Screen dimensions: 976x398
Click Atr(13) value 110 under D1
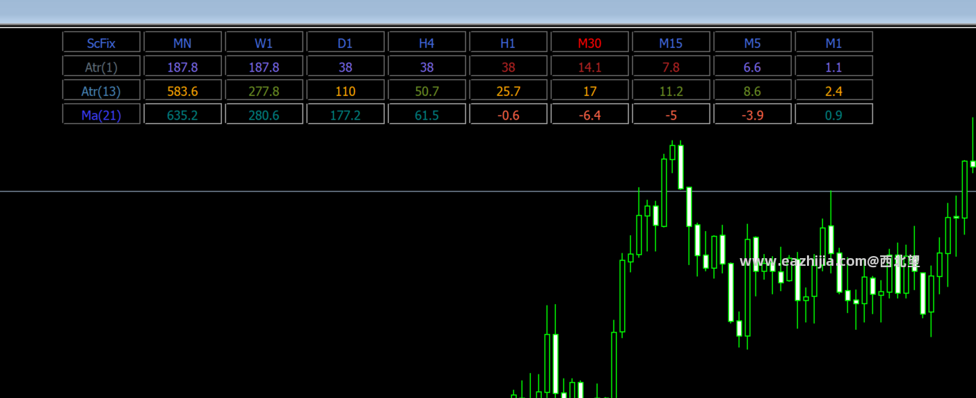(346, 90)
